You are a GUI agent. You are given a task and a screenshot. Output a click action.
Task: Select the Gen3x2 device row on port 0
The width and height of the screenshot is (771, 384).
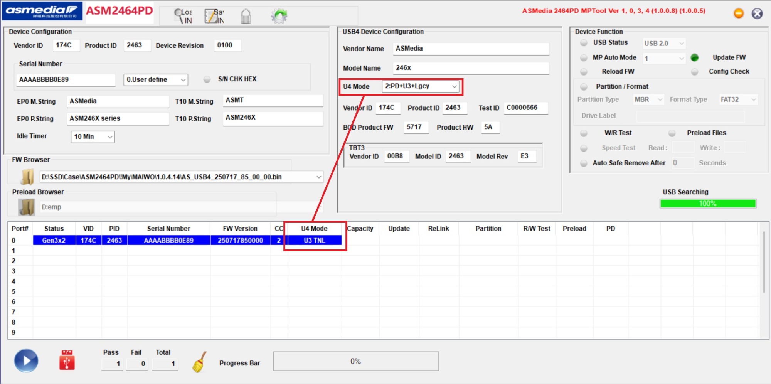click(x=54, y=241)
